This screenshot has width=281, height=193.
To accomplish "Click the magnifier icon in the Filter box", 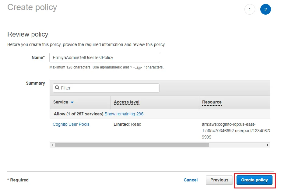I will [57, 88].
